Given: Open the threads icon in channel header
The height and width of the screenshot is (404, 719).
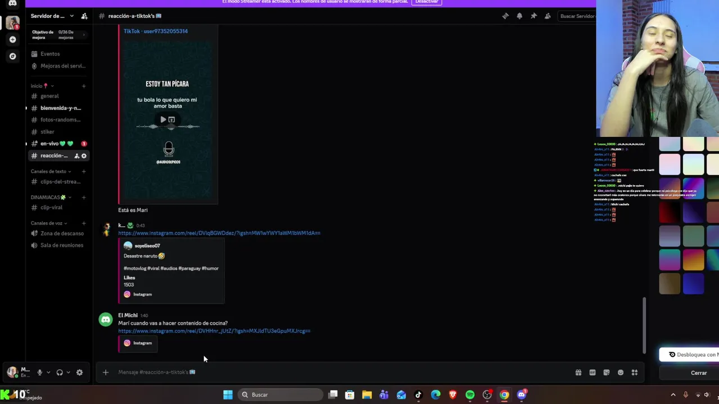Looking at the screenshot, I should click(x=505, y=16).
